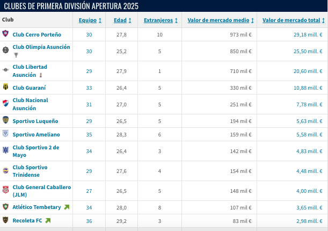This screenshot has height=231, width=328.
Task: Click the Sportivo Luqueño crest icon
Action: click(5, 120)
